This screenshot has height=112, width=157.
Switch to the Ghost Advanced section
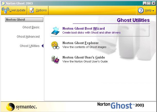28,37
